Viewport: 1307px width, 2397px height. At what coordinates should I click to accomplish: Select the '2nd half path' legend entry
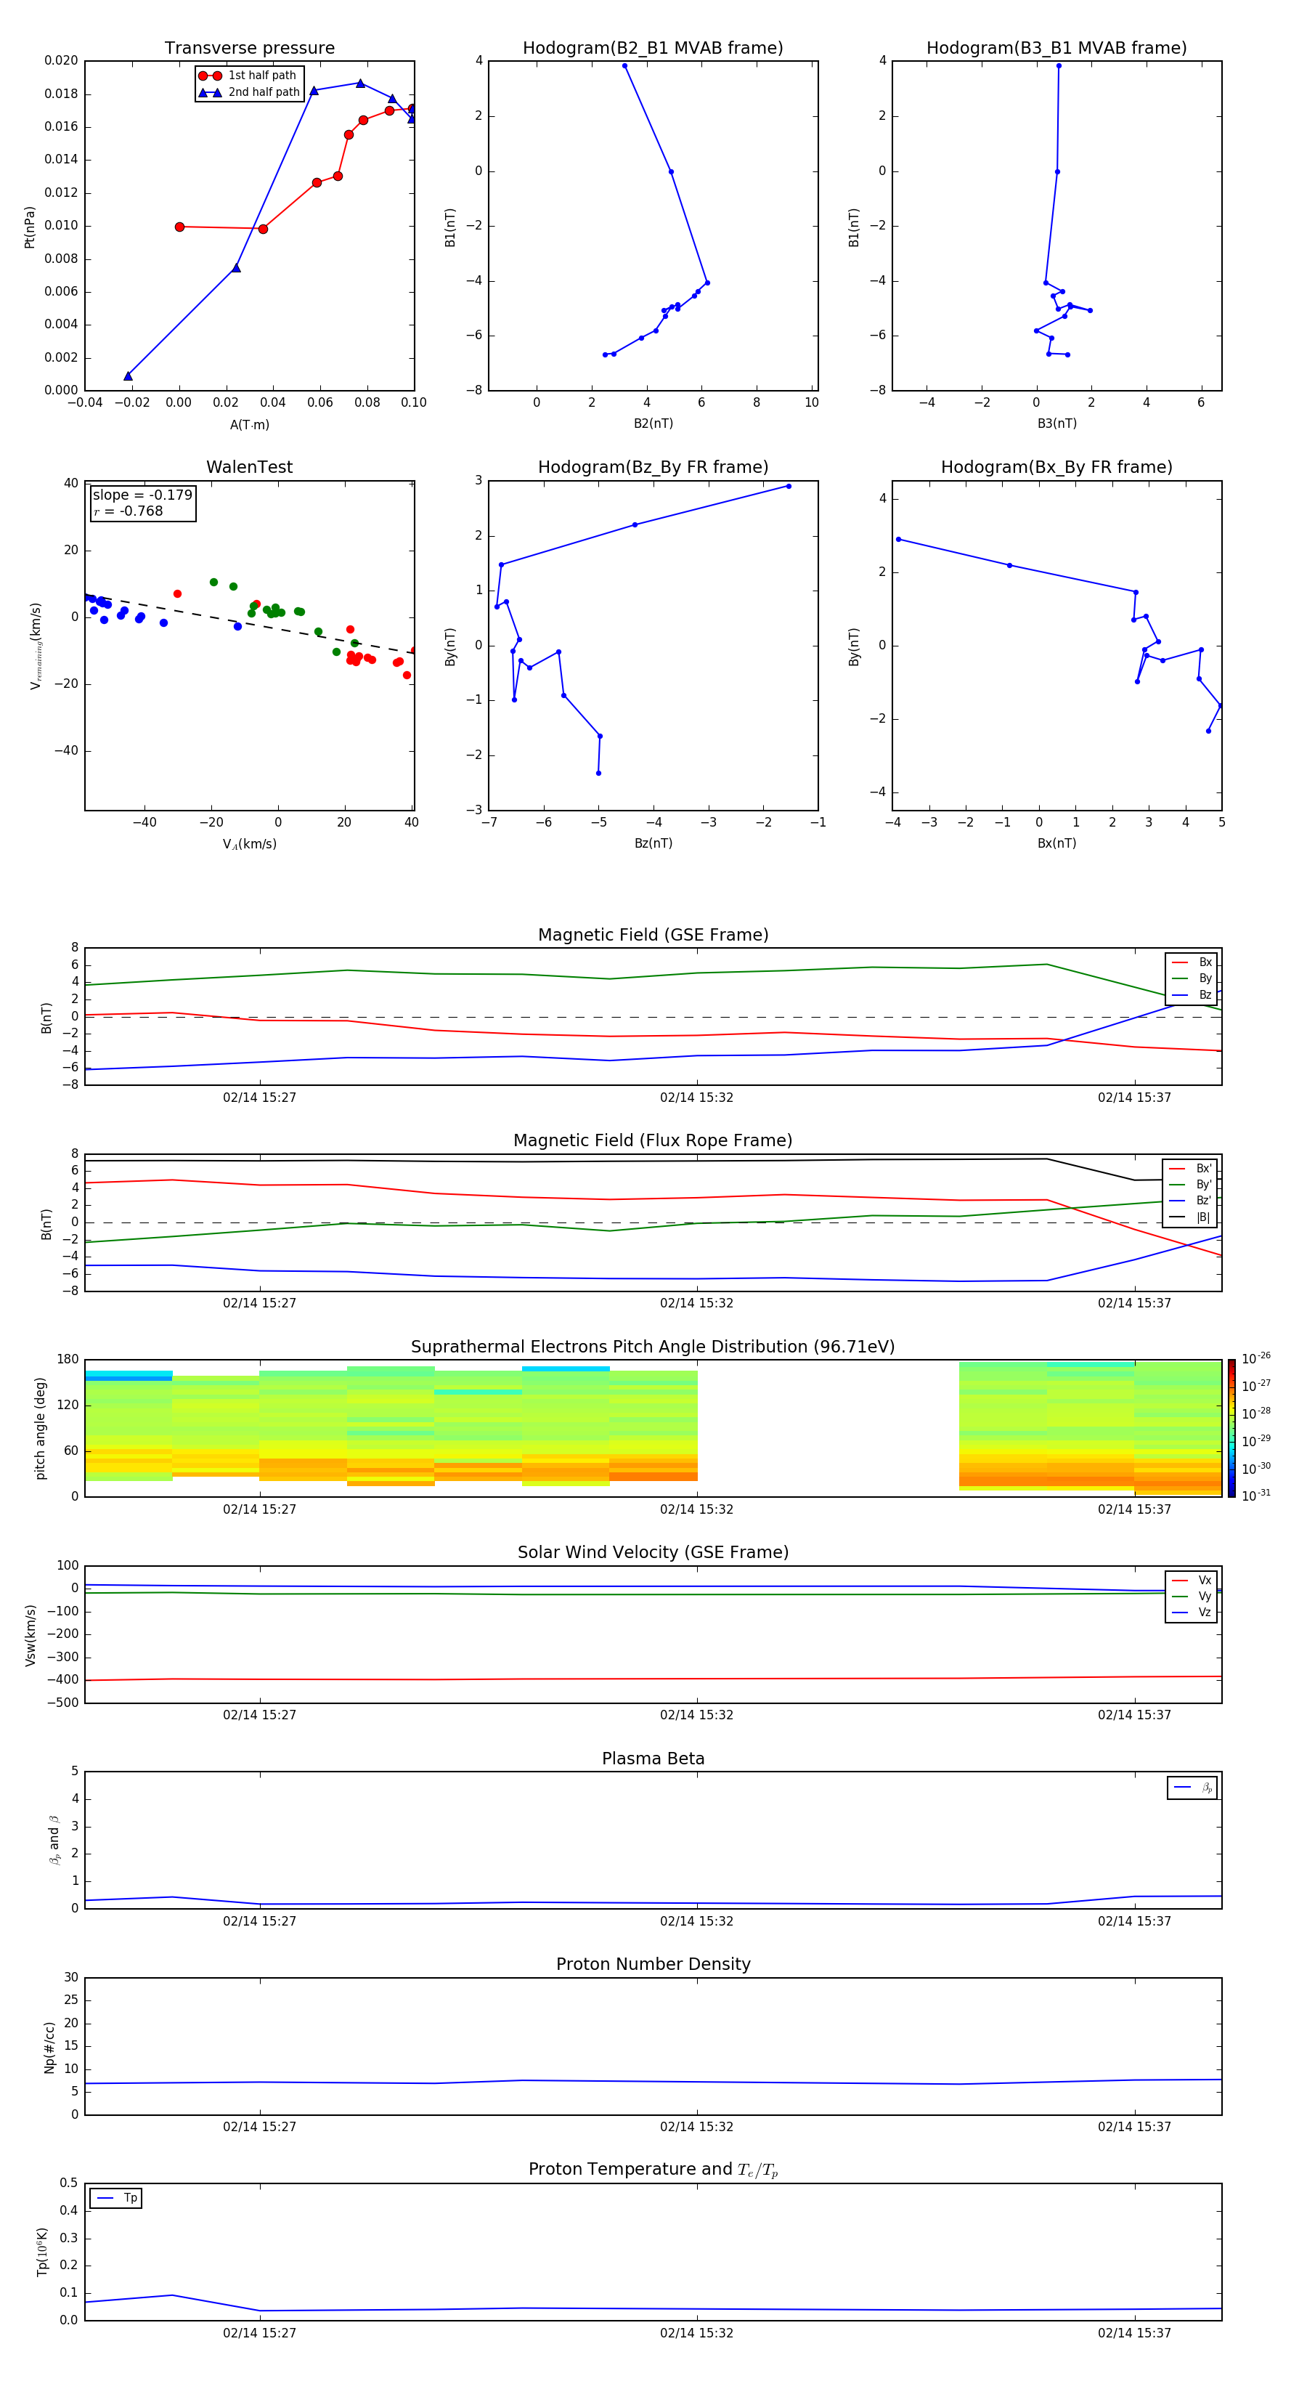click(248, 92)
